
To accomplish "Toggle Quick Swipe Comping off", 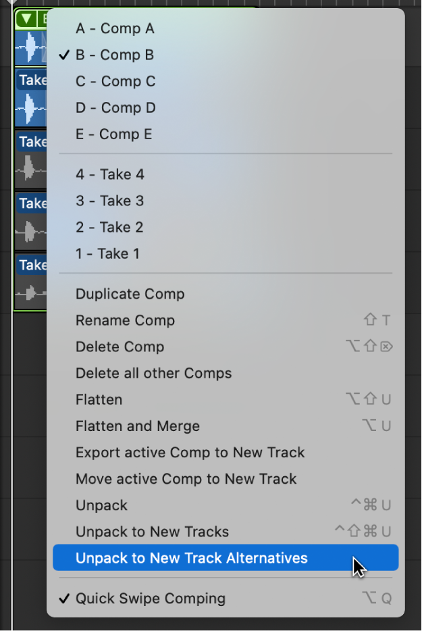I will 151,598.
